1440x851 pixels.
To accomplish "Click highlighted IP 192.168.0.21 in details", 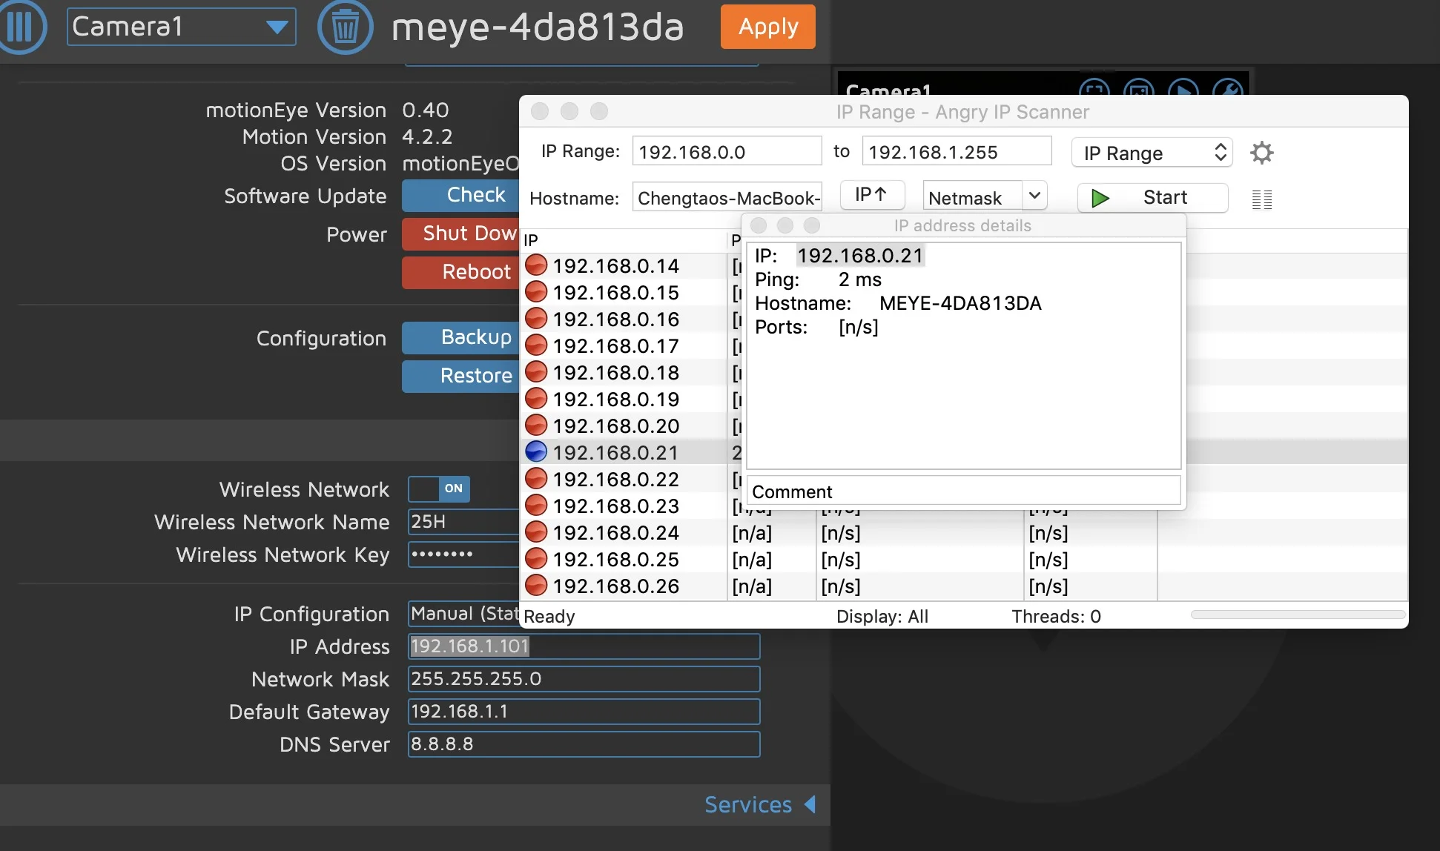I will pyautogui.click(x=860, y=256).
